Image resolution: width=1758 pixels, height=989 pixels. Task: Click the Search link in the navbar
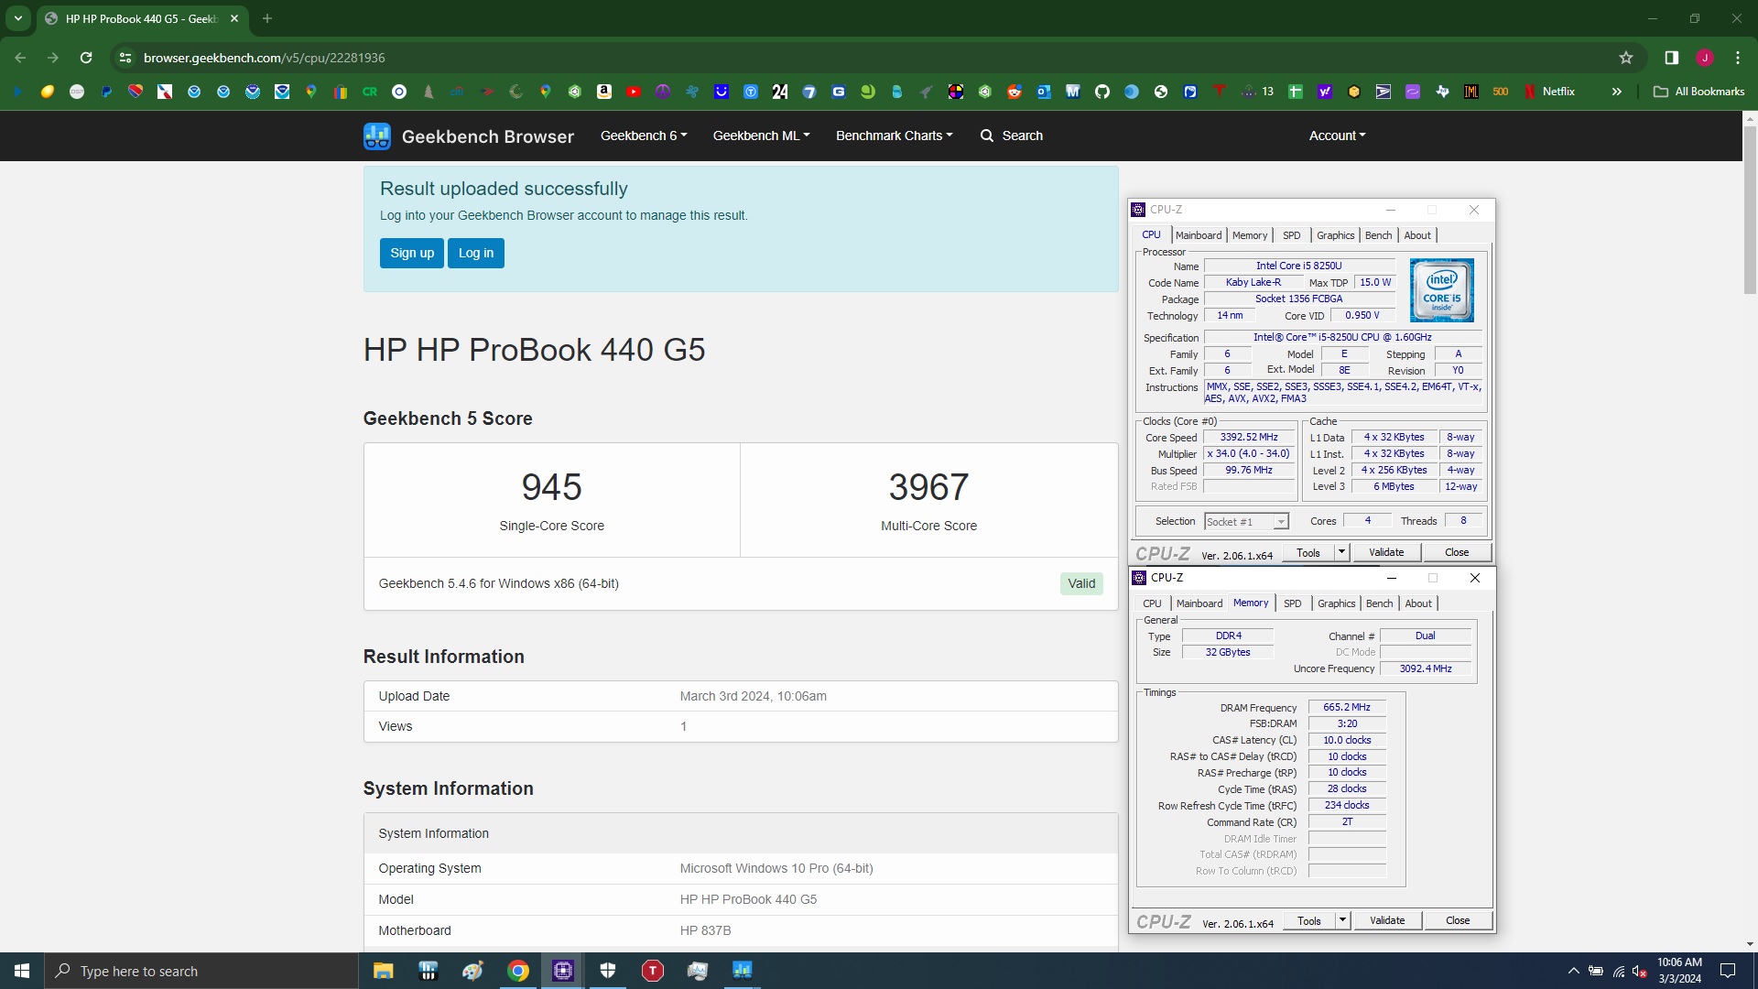(1012, 136)
